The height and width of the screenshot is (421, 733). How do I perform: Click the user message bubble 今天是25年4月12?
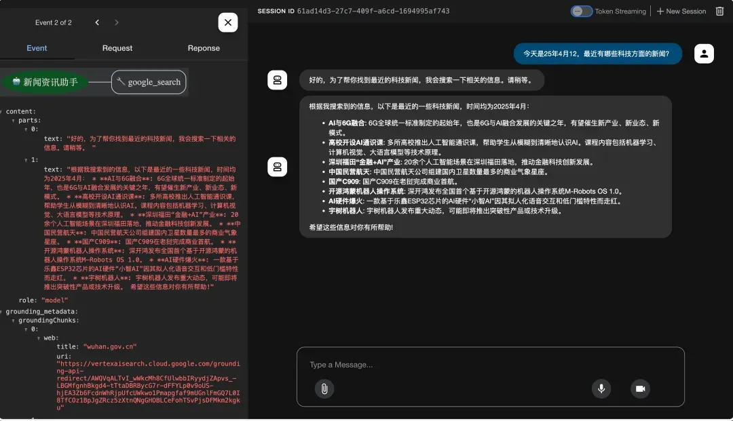coord(597,54)
